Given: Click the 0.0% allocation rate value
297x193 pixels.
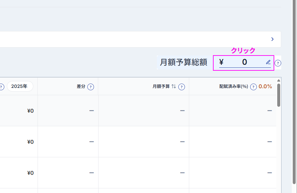Looking at the screenshot, I should (x=265, y=87).
